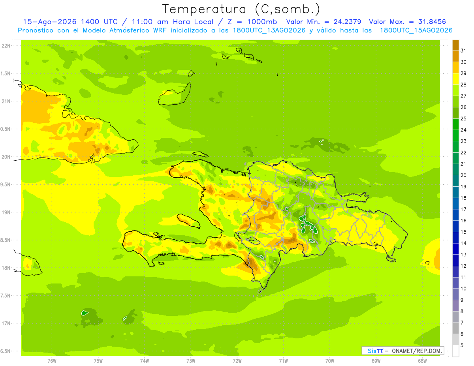Viewport: 474px width, 366px height.
Task: Select 'Valor Min. = 24.2379' text
Action: coord(324,22)
